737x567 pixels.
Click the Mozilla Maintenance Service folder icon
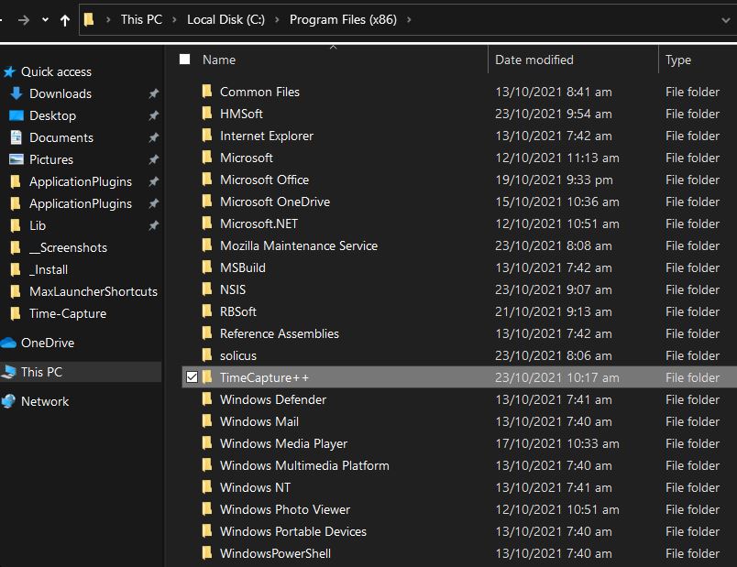(207, 245)
